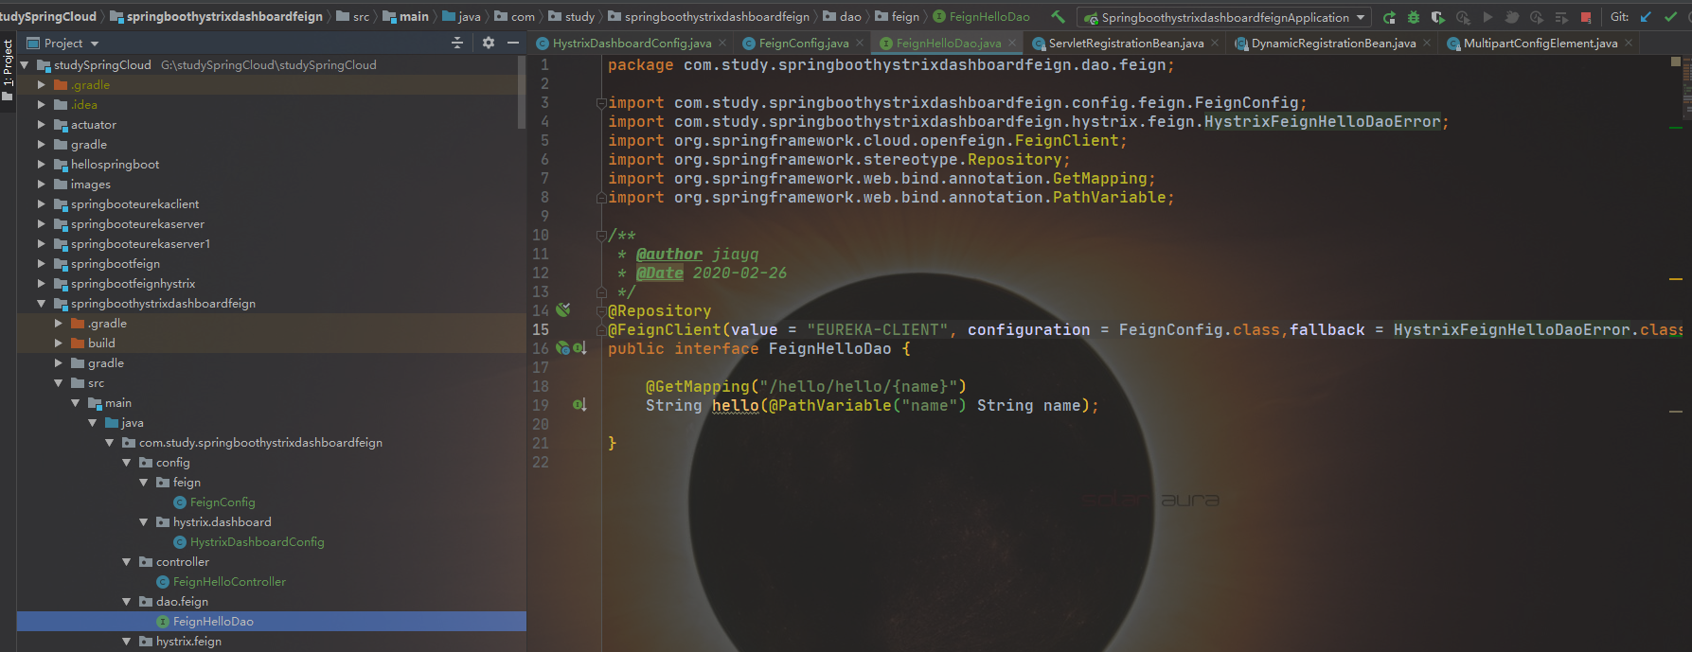
Task: Open the run configuration dropdown
Action: pos(1225,17)
